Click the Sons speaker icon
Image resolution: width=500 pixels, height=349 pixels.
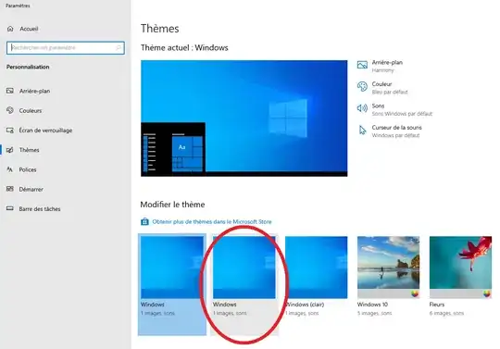(x=362, y=108)
